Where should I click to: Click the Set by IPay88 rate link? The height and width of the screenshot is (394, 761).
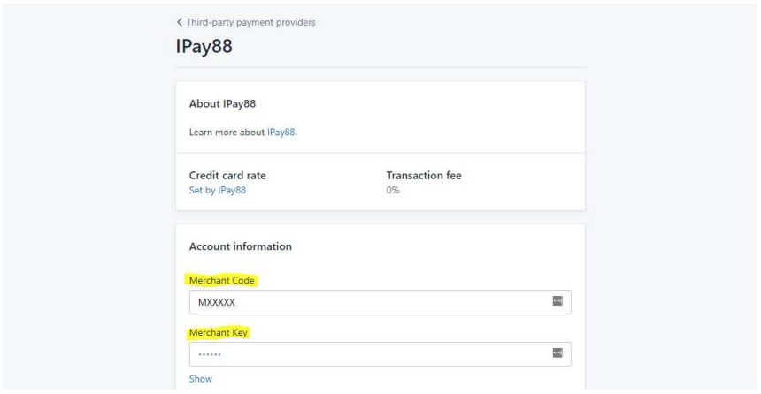click(x=218, y=191)
